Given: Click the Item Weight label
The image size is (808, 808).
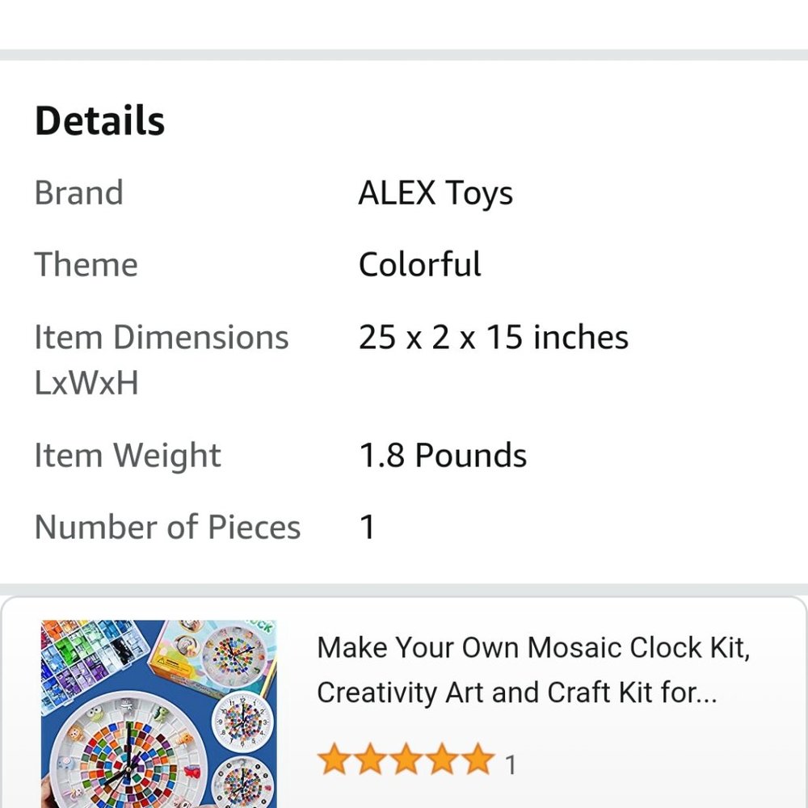Looking at the screenshot, I should 127,455.
